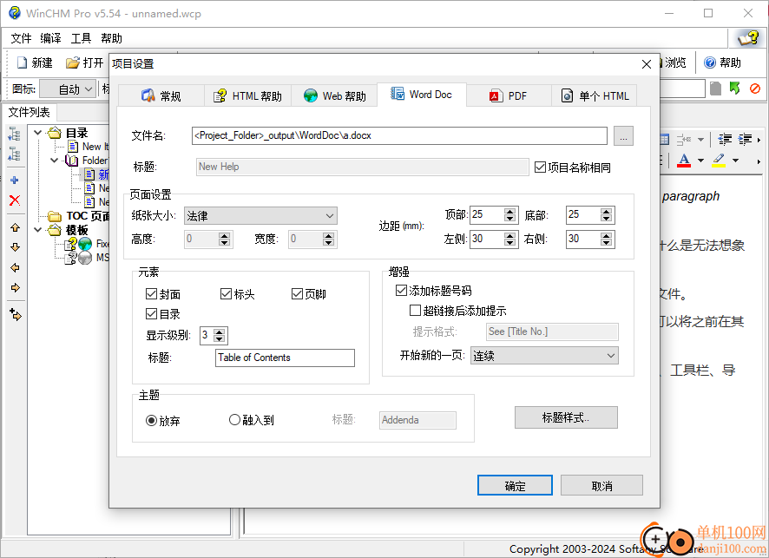This screenshot has height=558, width=769.
Task: Click the 标题样式 heading styles button
Action: click(566, 417)
